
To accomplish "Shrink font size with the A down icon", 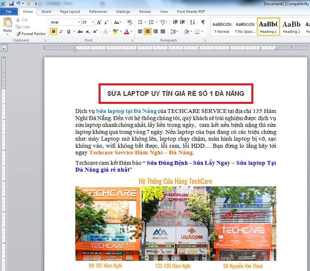I will tap(106, 22).
